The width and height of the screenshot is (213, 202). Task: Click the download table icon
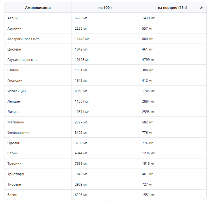(x=202, y=8)
